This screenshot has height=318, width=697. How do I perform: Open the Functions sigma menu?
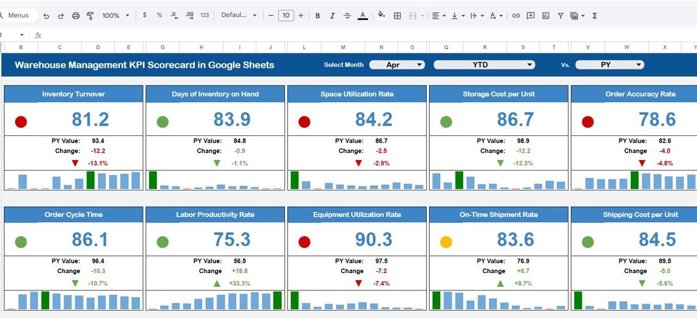coord(594,16)
